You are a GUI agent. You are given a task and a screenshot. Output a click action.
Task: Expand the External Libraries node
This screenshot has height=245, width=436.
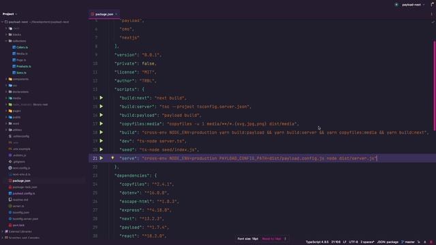point(3,231)
